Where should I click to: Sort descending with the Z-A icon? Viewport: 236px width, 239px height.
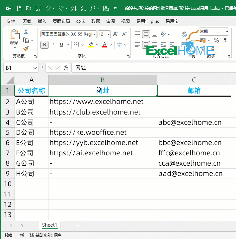tap(84, 8)
